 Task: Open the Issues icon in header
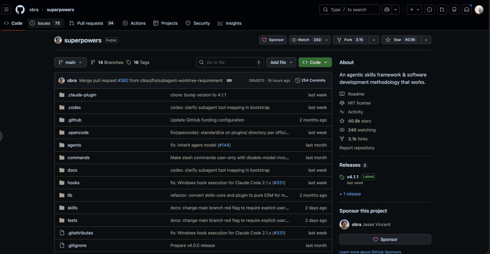coord(429,10)
